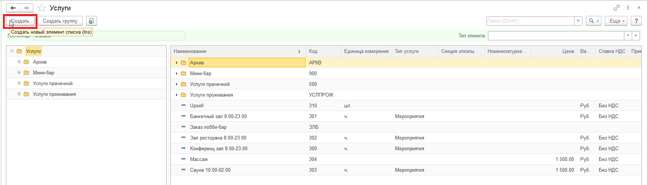Open the magnifier search dropdown
This screenshot has height=185, width=647.
click(x=594, y=21)
